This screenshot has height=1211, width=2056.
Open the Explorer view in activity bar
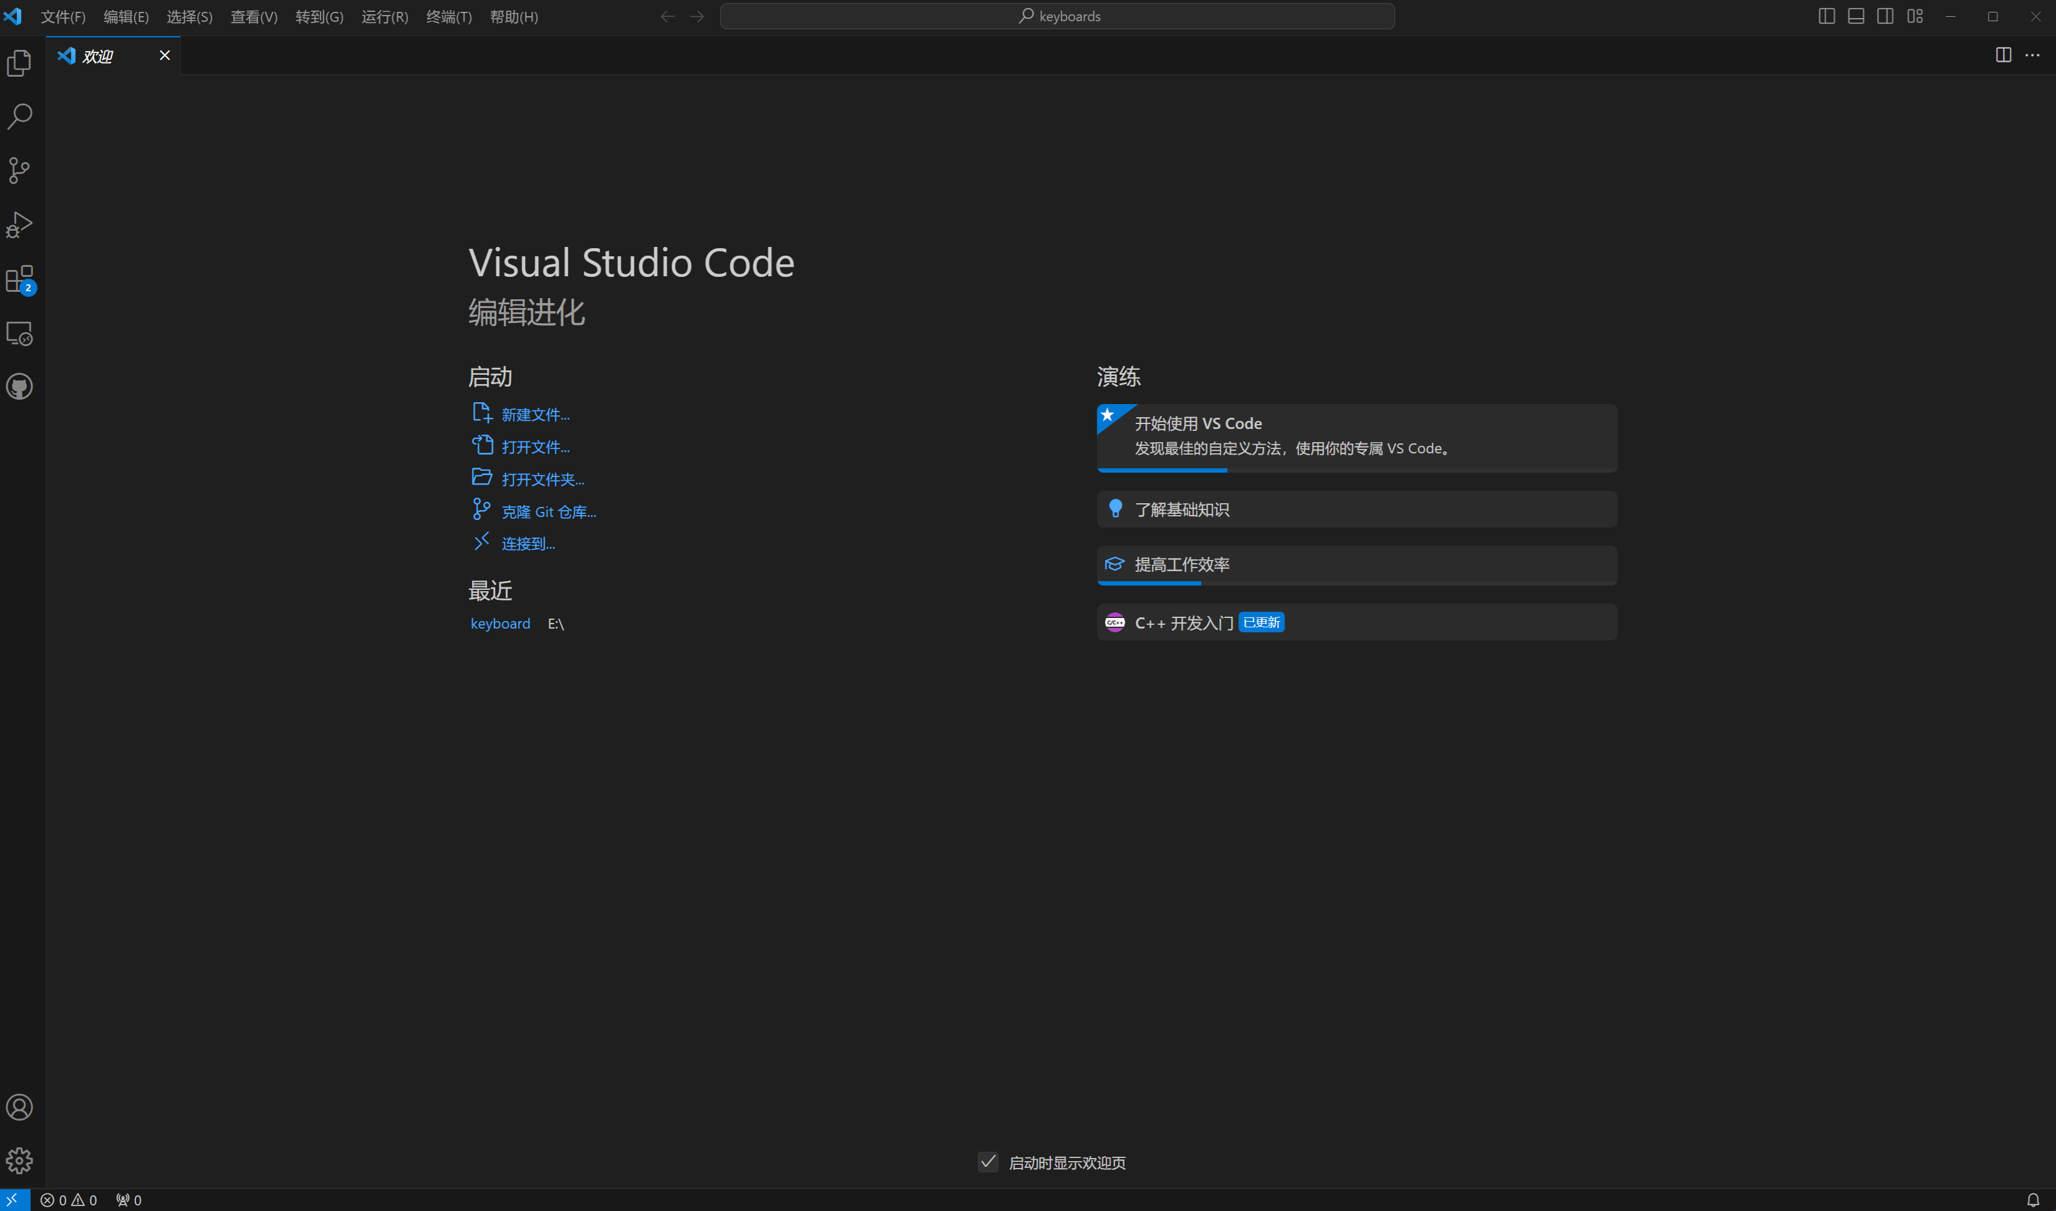[19, 63]
